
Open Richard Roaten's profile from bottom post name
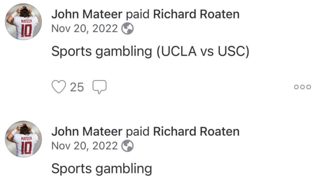pyautogui.click(x=196, y=132)
